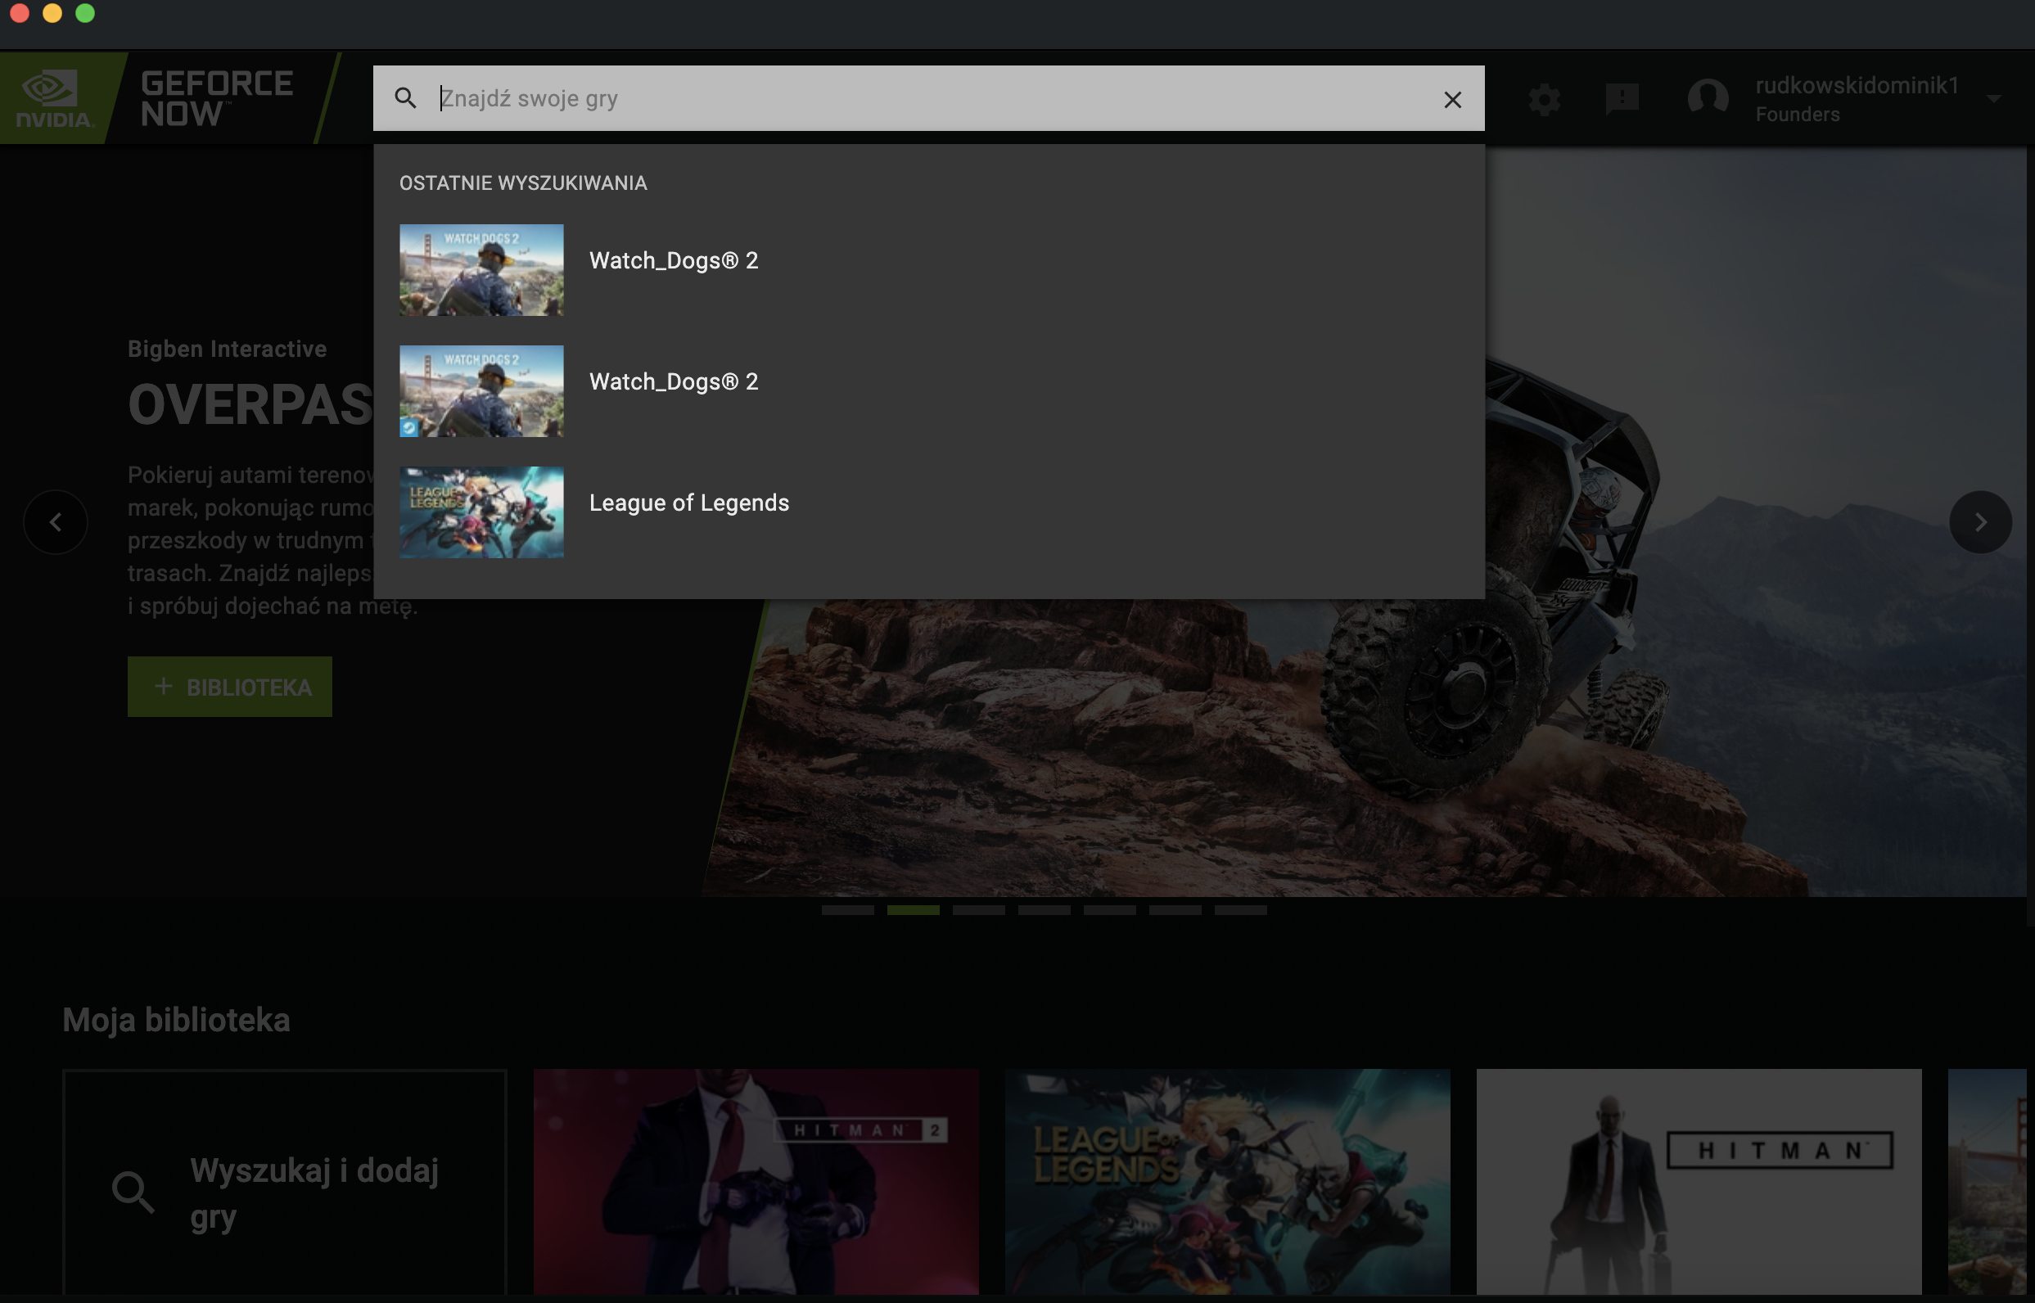Click Steam Watch_Dogs 2 thumbnail in recent searches

481,391
